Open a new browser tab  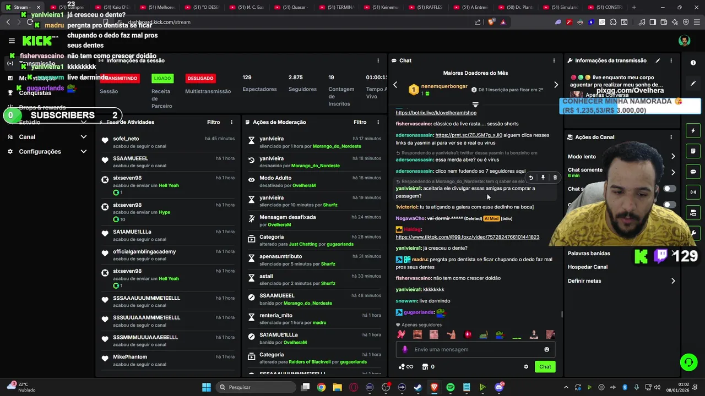point(634,7)
